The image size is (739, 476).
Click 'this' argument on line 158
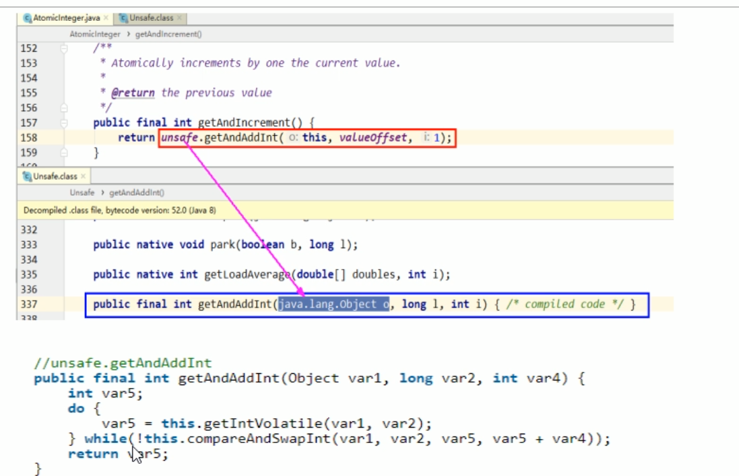[x=315, y=137]
